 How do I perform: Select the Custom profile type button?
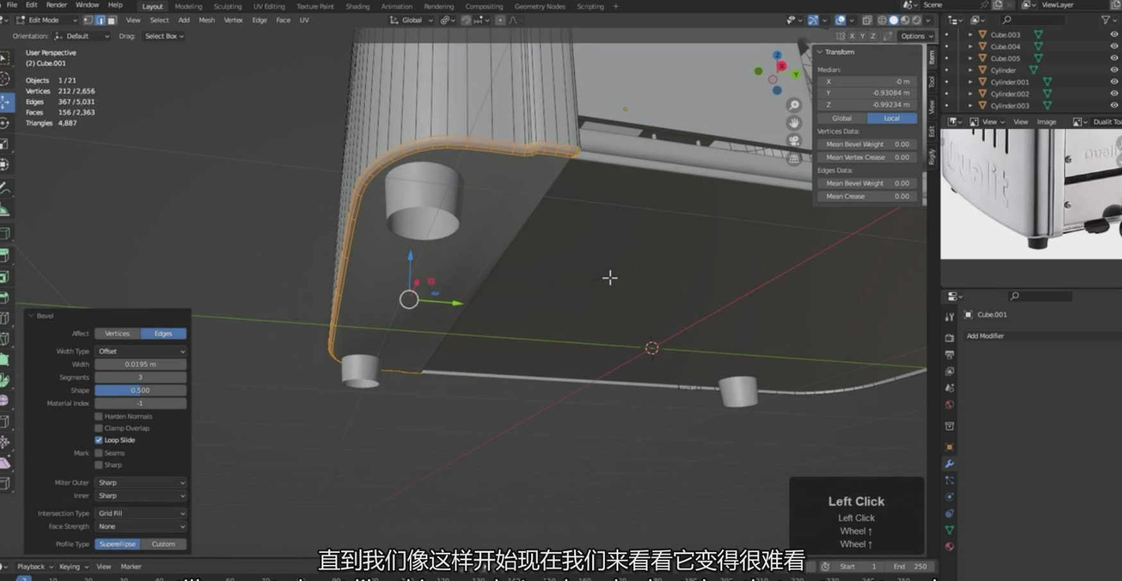point(163,544)
